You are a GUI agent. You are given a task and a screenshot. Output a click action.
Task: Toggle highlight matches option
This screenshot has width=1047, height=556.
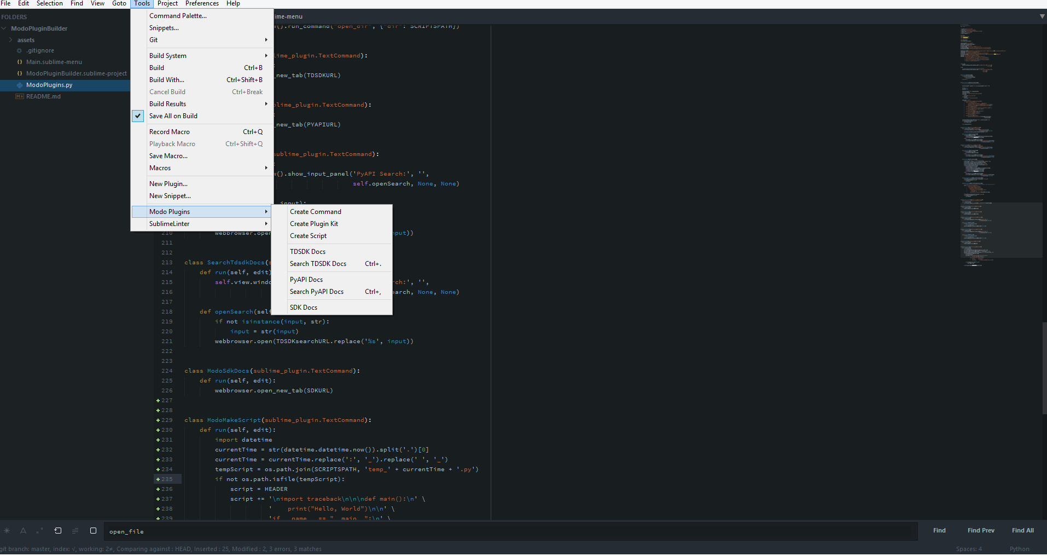click(x=93, y=530)
